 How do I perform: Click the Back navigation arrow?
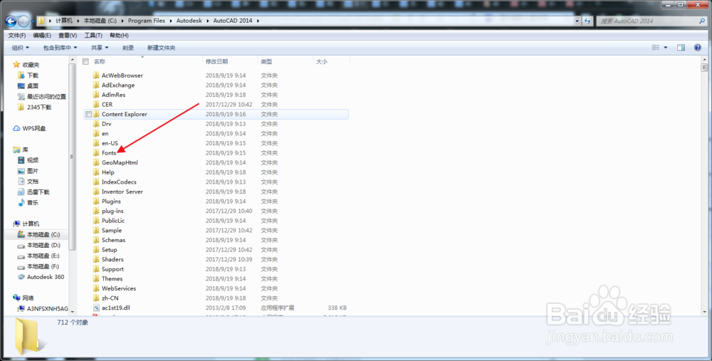click(11, 21)
